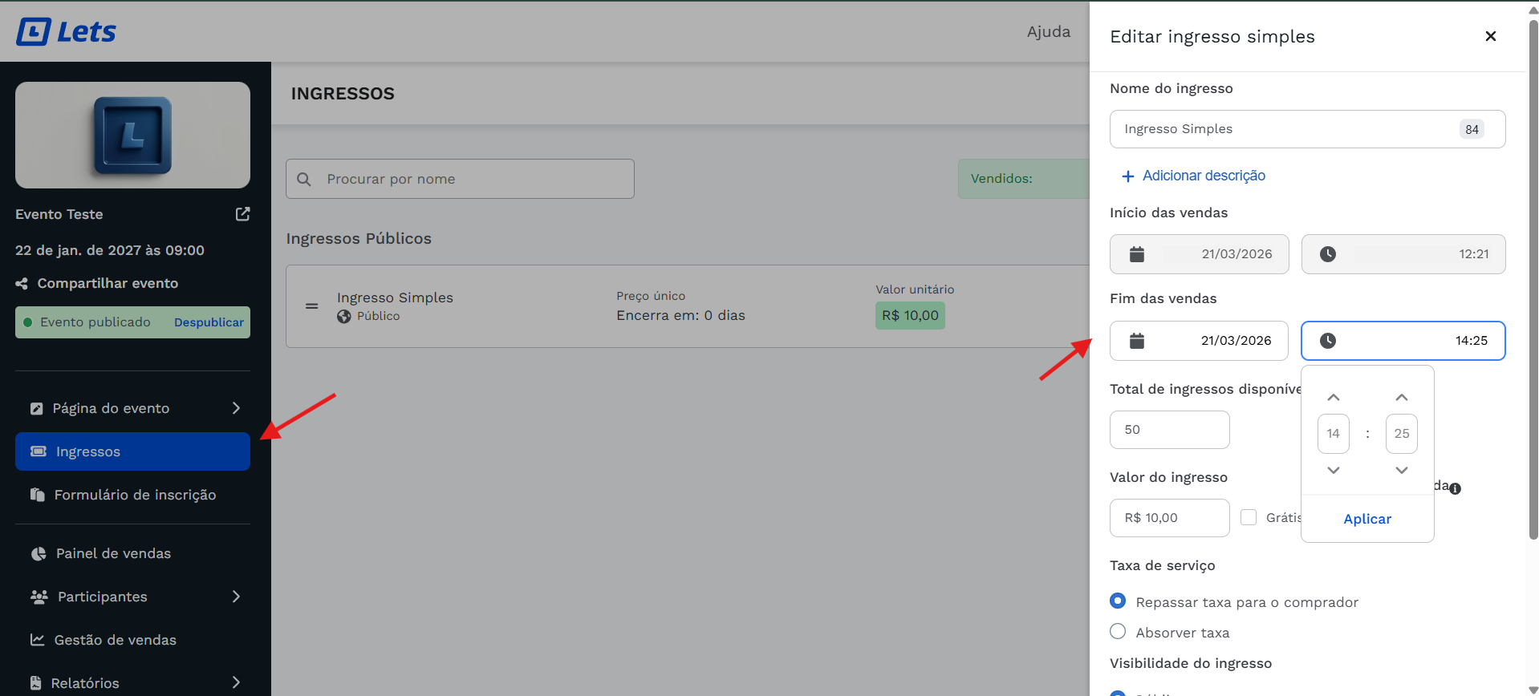The width and height of the screenshot is (1539, 696).
Task: Increase the hour in time picker
Action: coord(1333,398)
